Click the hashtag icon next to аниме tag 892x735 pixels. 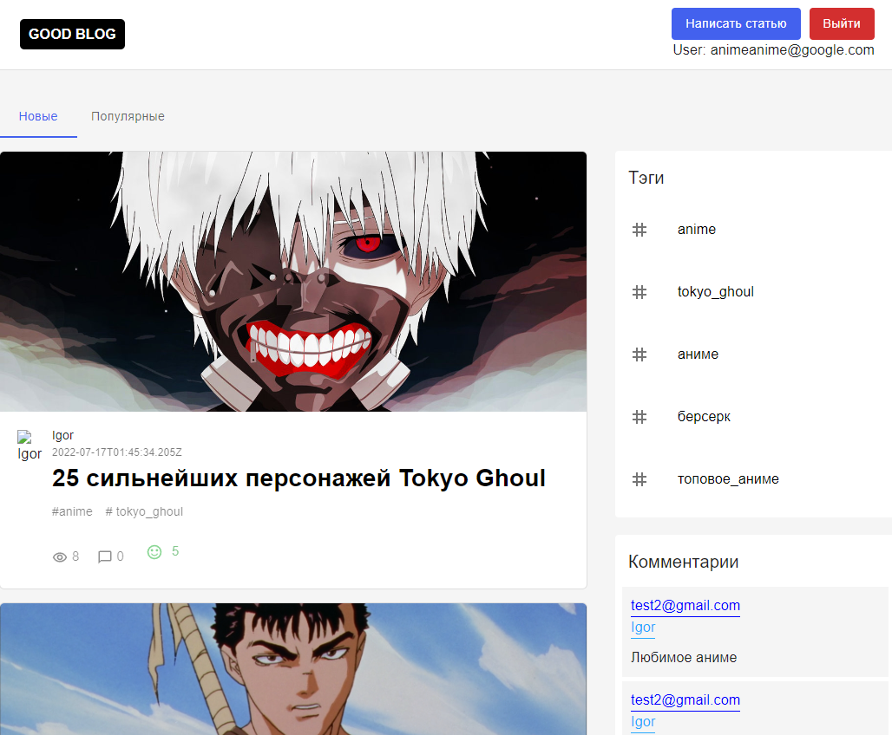pyautogui.click(x=639, y=354)
